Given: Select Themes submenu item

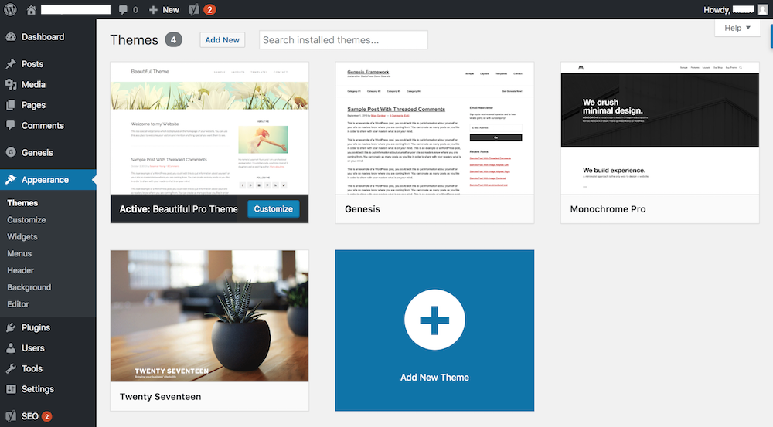Looking at the screenshot, I should coord(22,203).
